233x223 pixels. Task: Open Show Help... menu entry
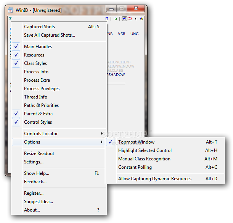coord(59,173)
